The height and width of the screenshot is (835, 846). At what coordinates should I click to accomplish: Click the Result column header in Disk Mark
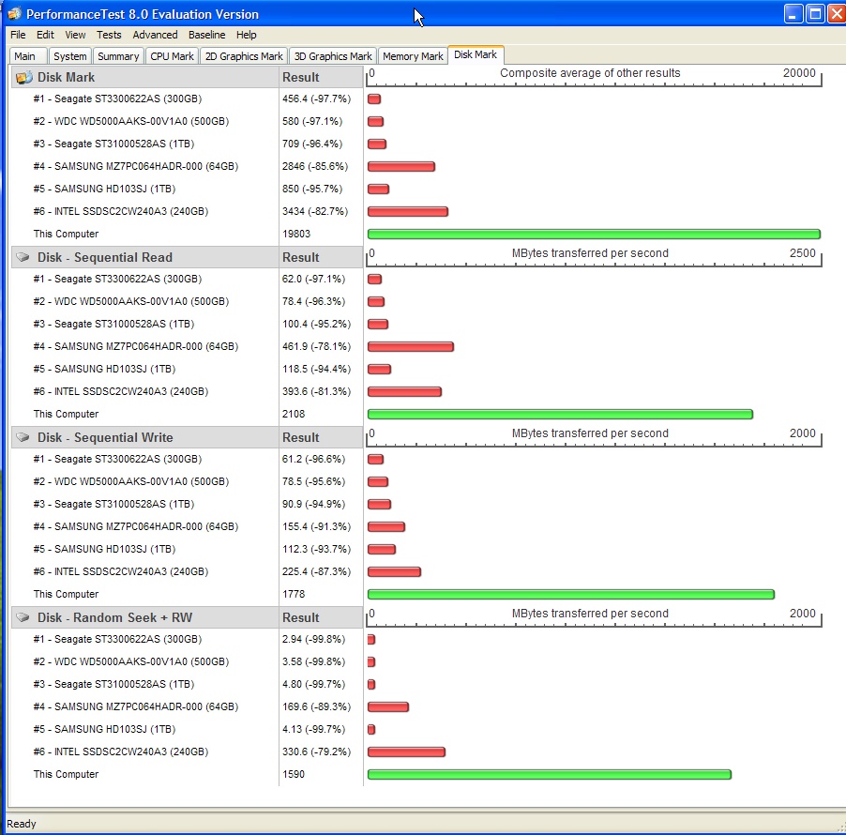pos(321,78)
